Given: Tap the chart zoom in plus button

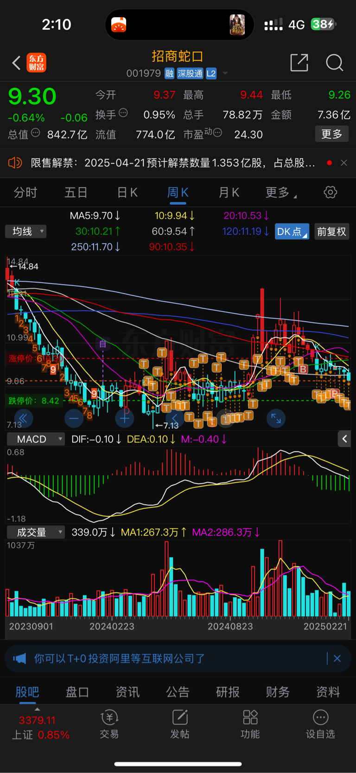Looking at the screenshot, I should (x=124, y=418).
